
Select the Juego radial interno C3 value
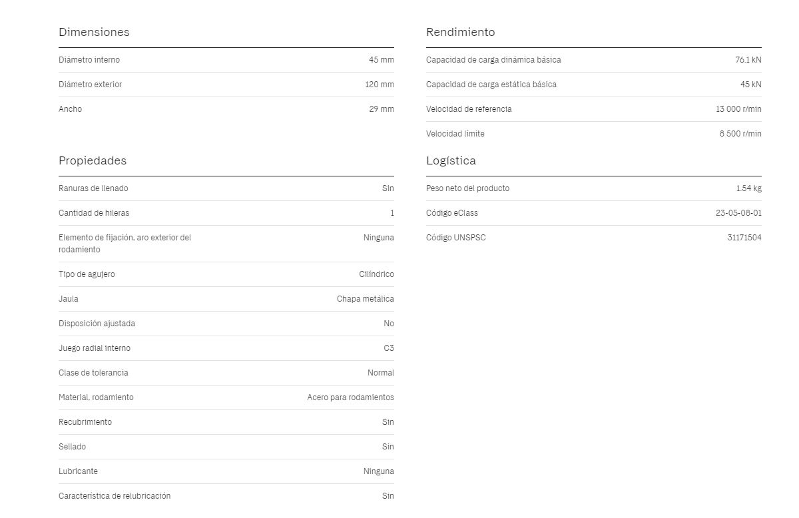389,348
